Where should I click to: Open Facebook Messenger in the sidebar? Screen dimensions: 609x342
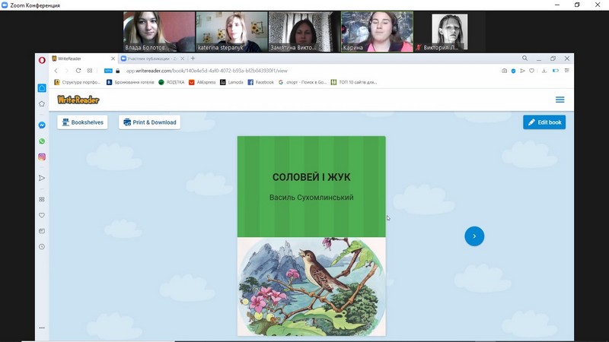42,125
